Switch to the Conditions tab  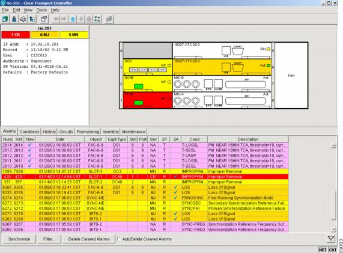pyautogui.click(x=29, y=132)
